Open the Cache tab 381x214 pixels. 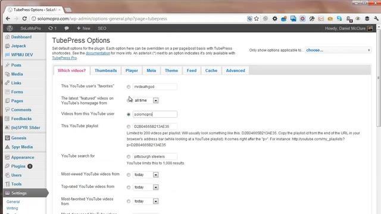[211, 71]
